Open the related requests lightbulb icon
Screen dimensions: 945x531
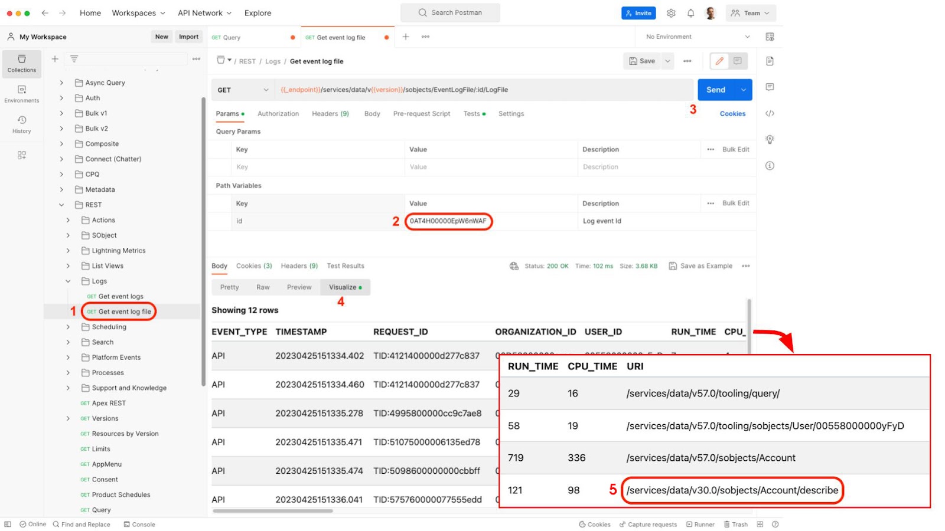click(770, 139)
